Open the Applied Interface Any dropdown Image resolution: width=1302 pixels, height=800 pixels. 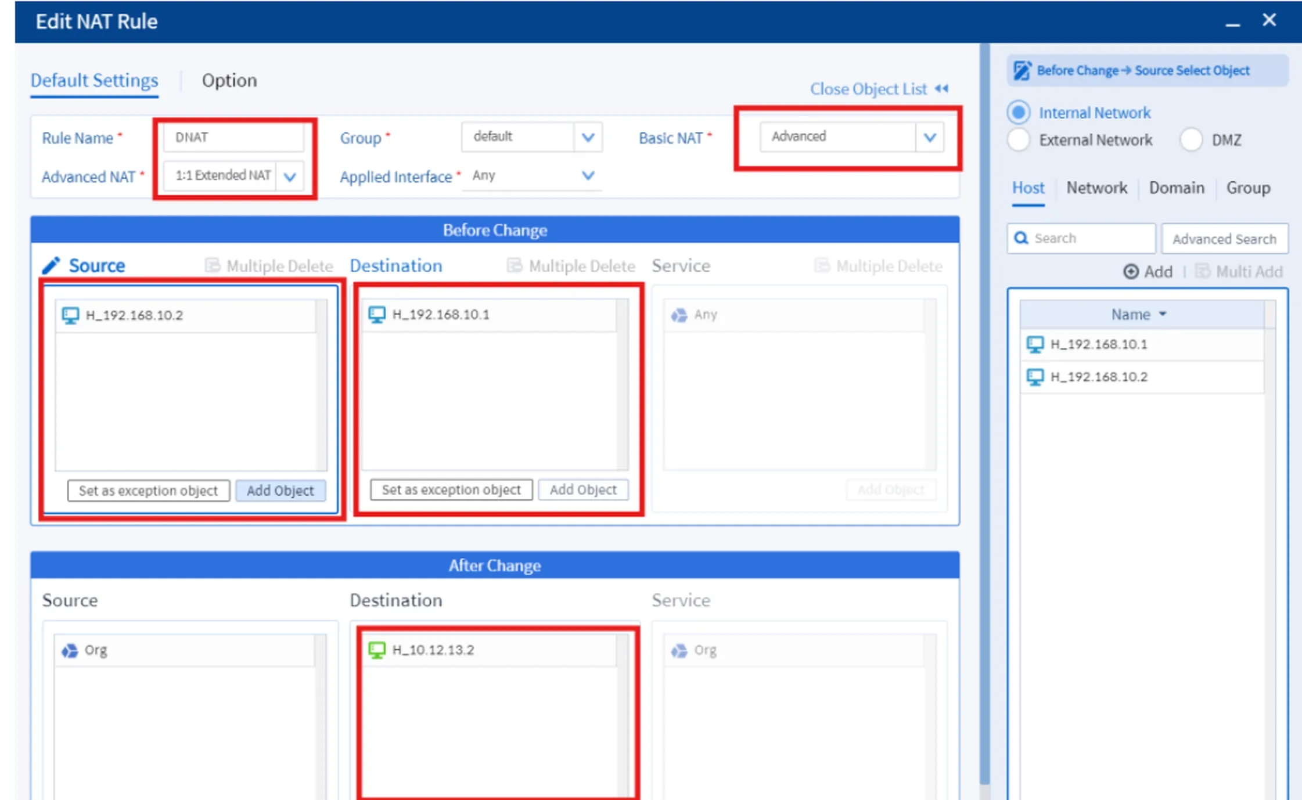[x=588, y=175]
